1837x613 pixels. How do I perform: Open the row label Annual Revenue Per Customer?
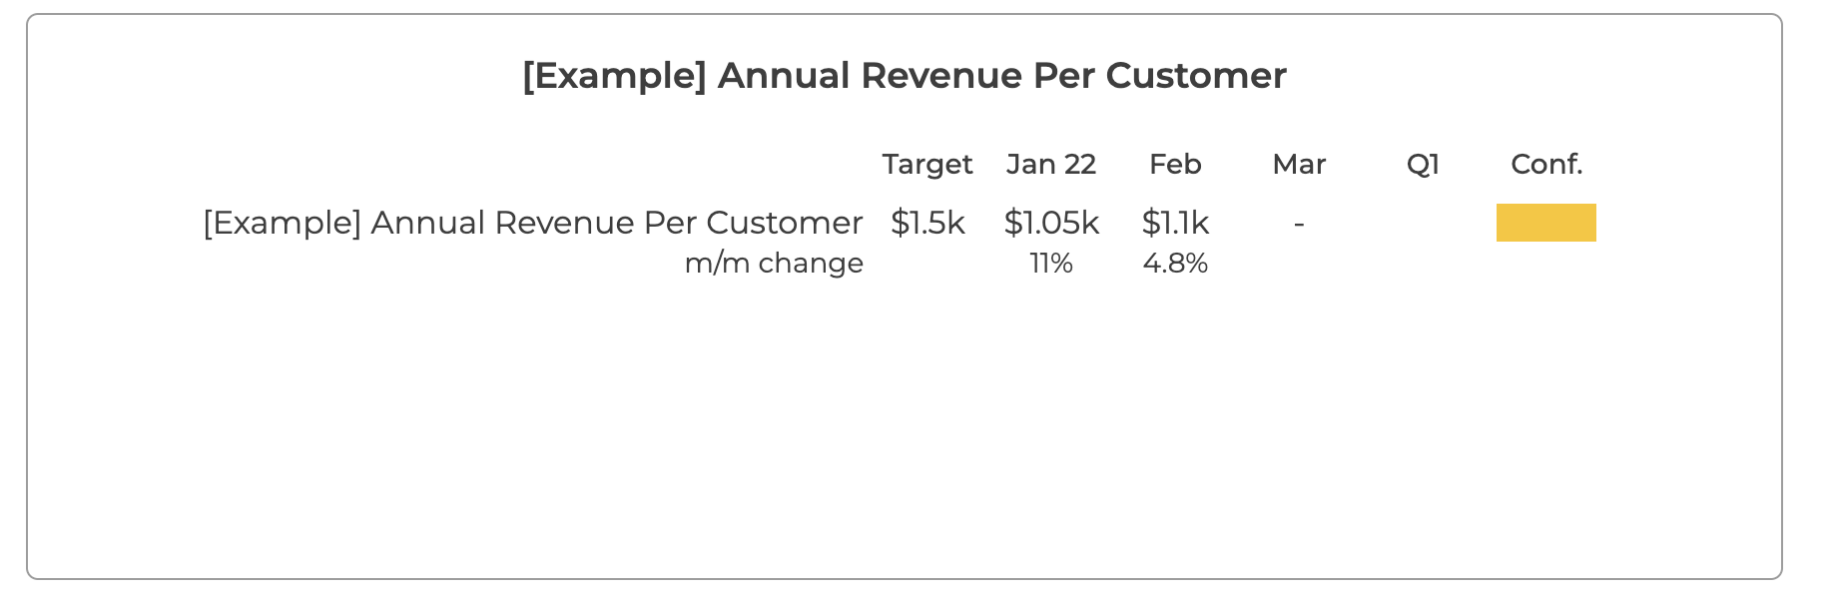coord(533,223)
